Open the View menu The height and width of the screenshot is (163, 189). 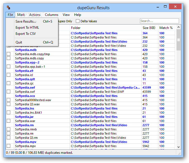[x=66, y=15]
